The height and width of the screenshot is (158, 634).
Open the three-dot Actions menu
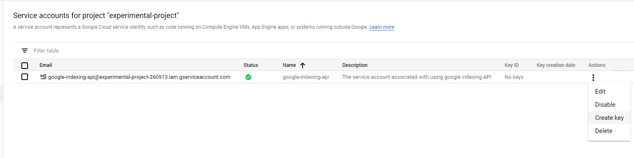593,77
